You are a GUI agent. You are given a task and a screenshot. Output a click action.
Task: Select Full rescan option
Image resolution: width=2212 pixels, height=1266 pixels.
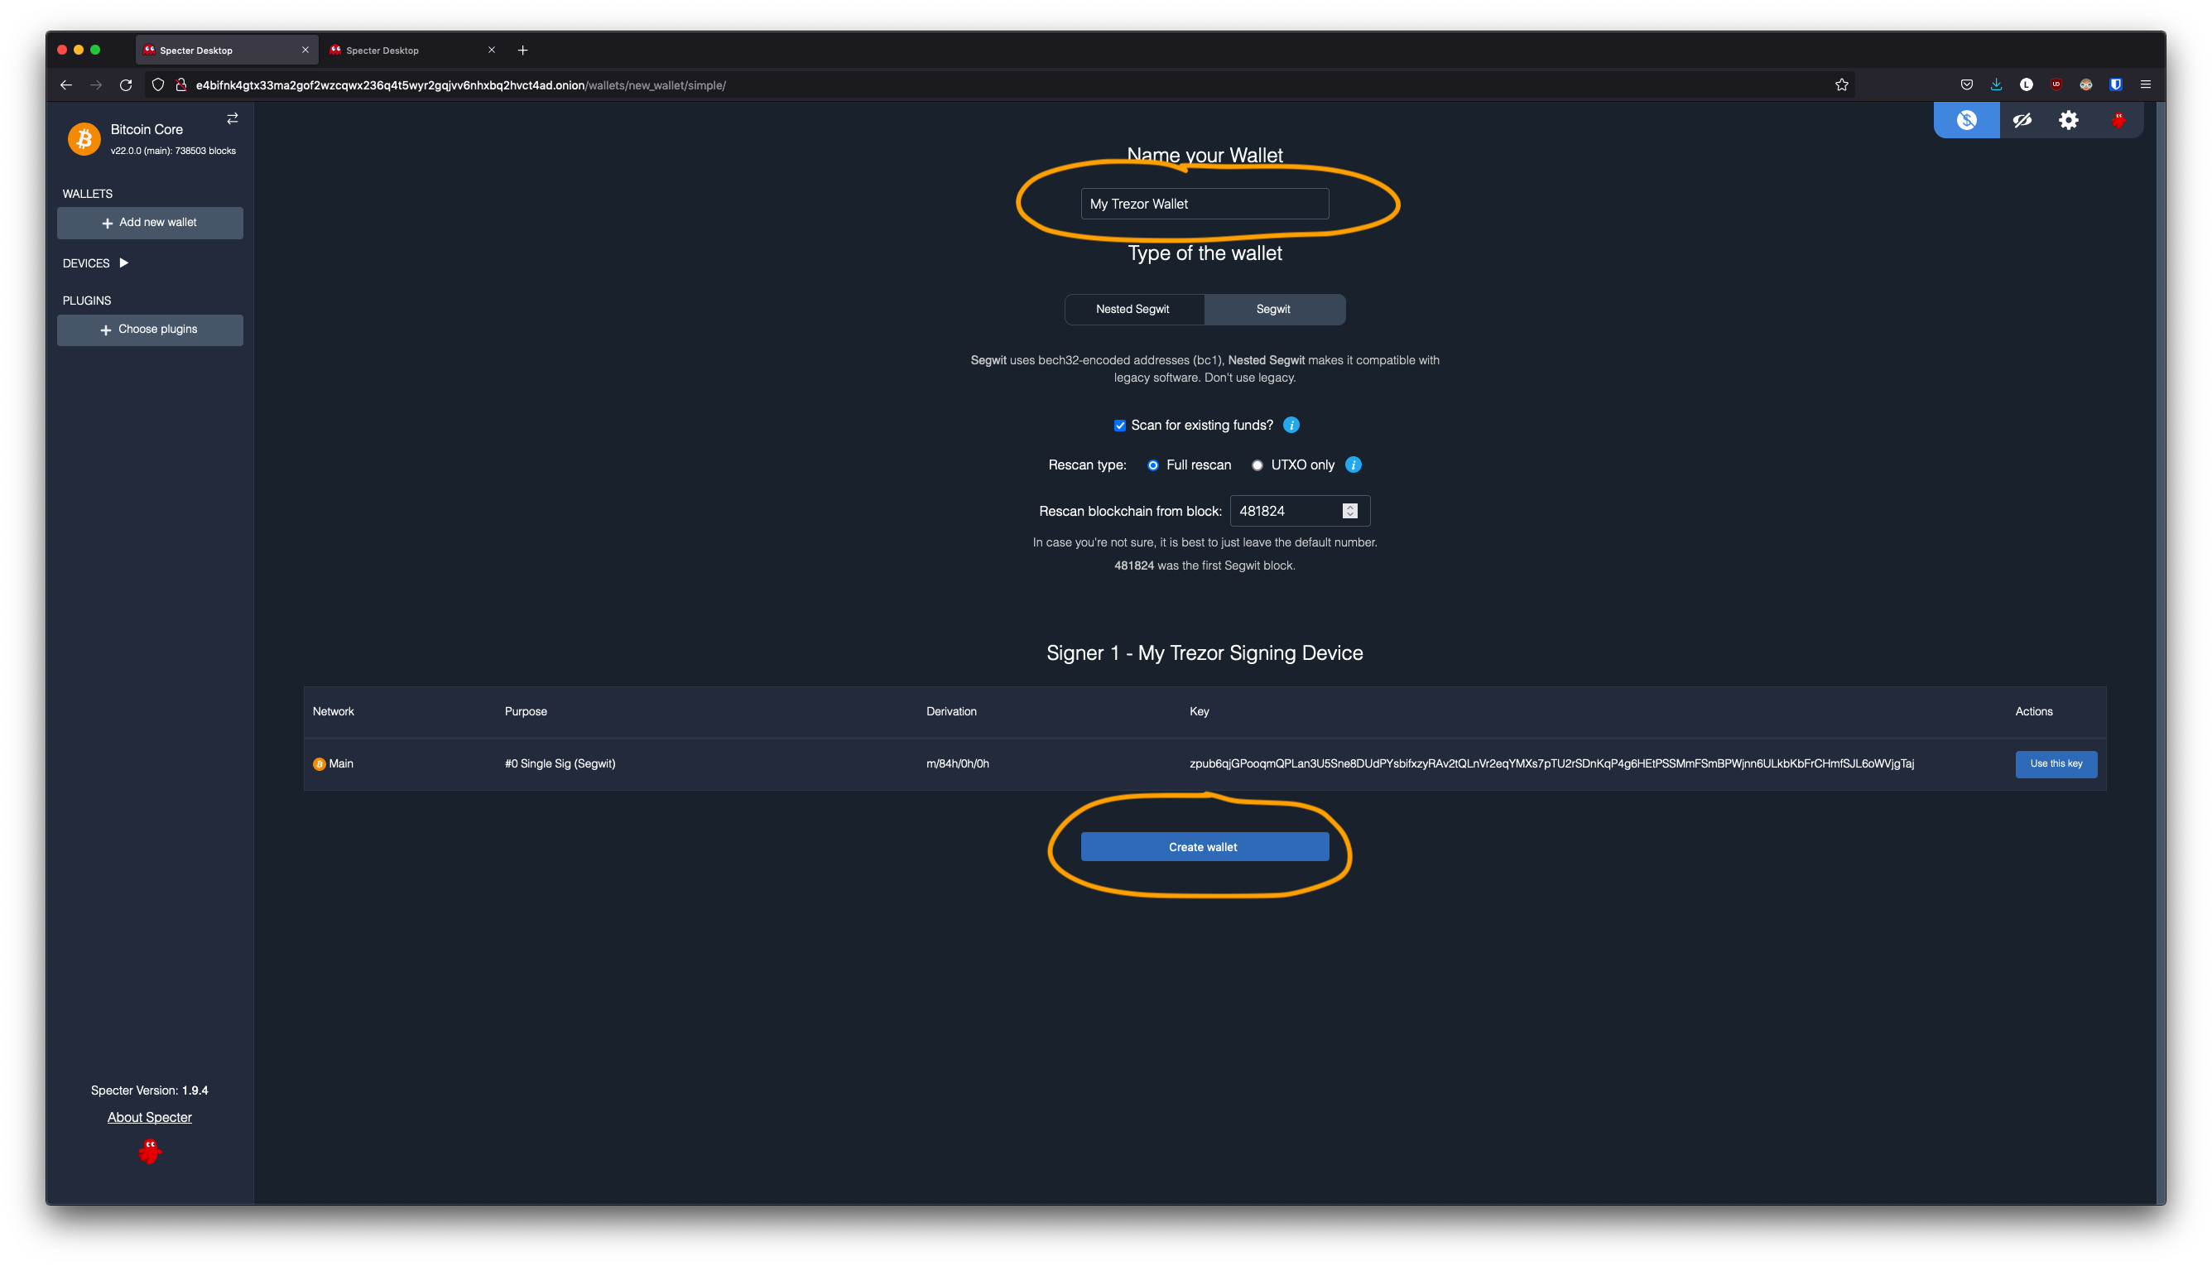[1152, 465]
